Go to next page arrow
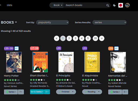Image resolution: width=138 pixels, height=101 pixels. coord(102,38)
